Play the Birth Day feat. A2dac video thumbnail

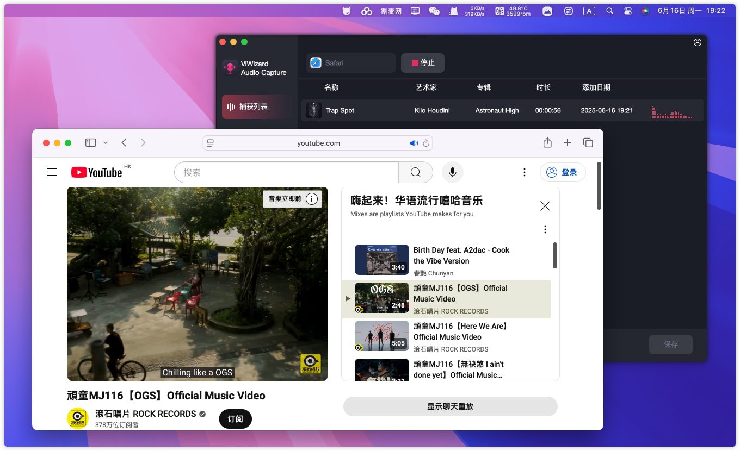tap(381, 260)
